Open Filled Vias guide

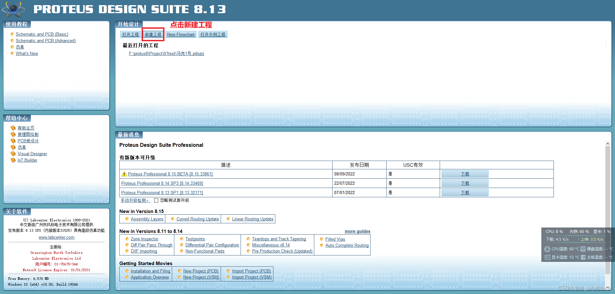(x=335, y=239)
